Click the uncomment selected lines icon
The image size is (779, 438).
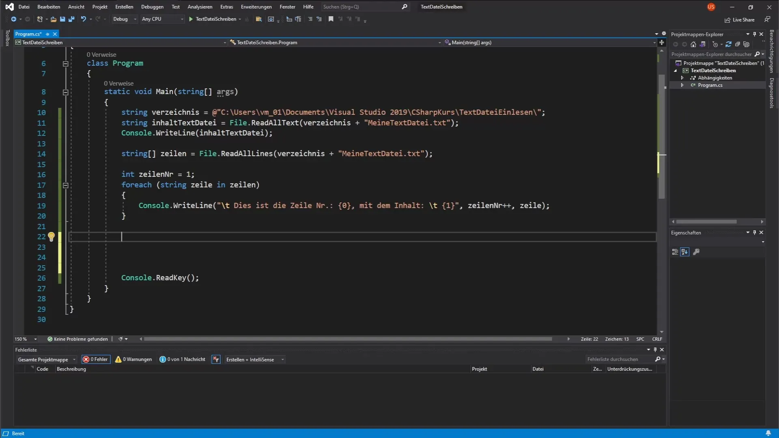coord(319,19)
